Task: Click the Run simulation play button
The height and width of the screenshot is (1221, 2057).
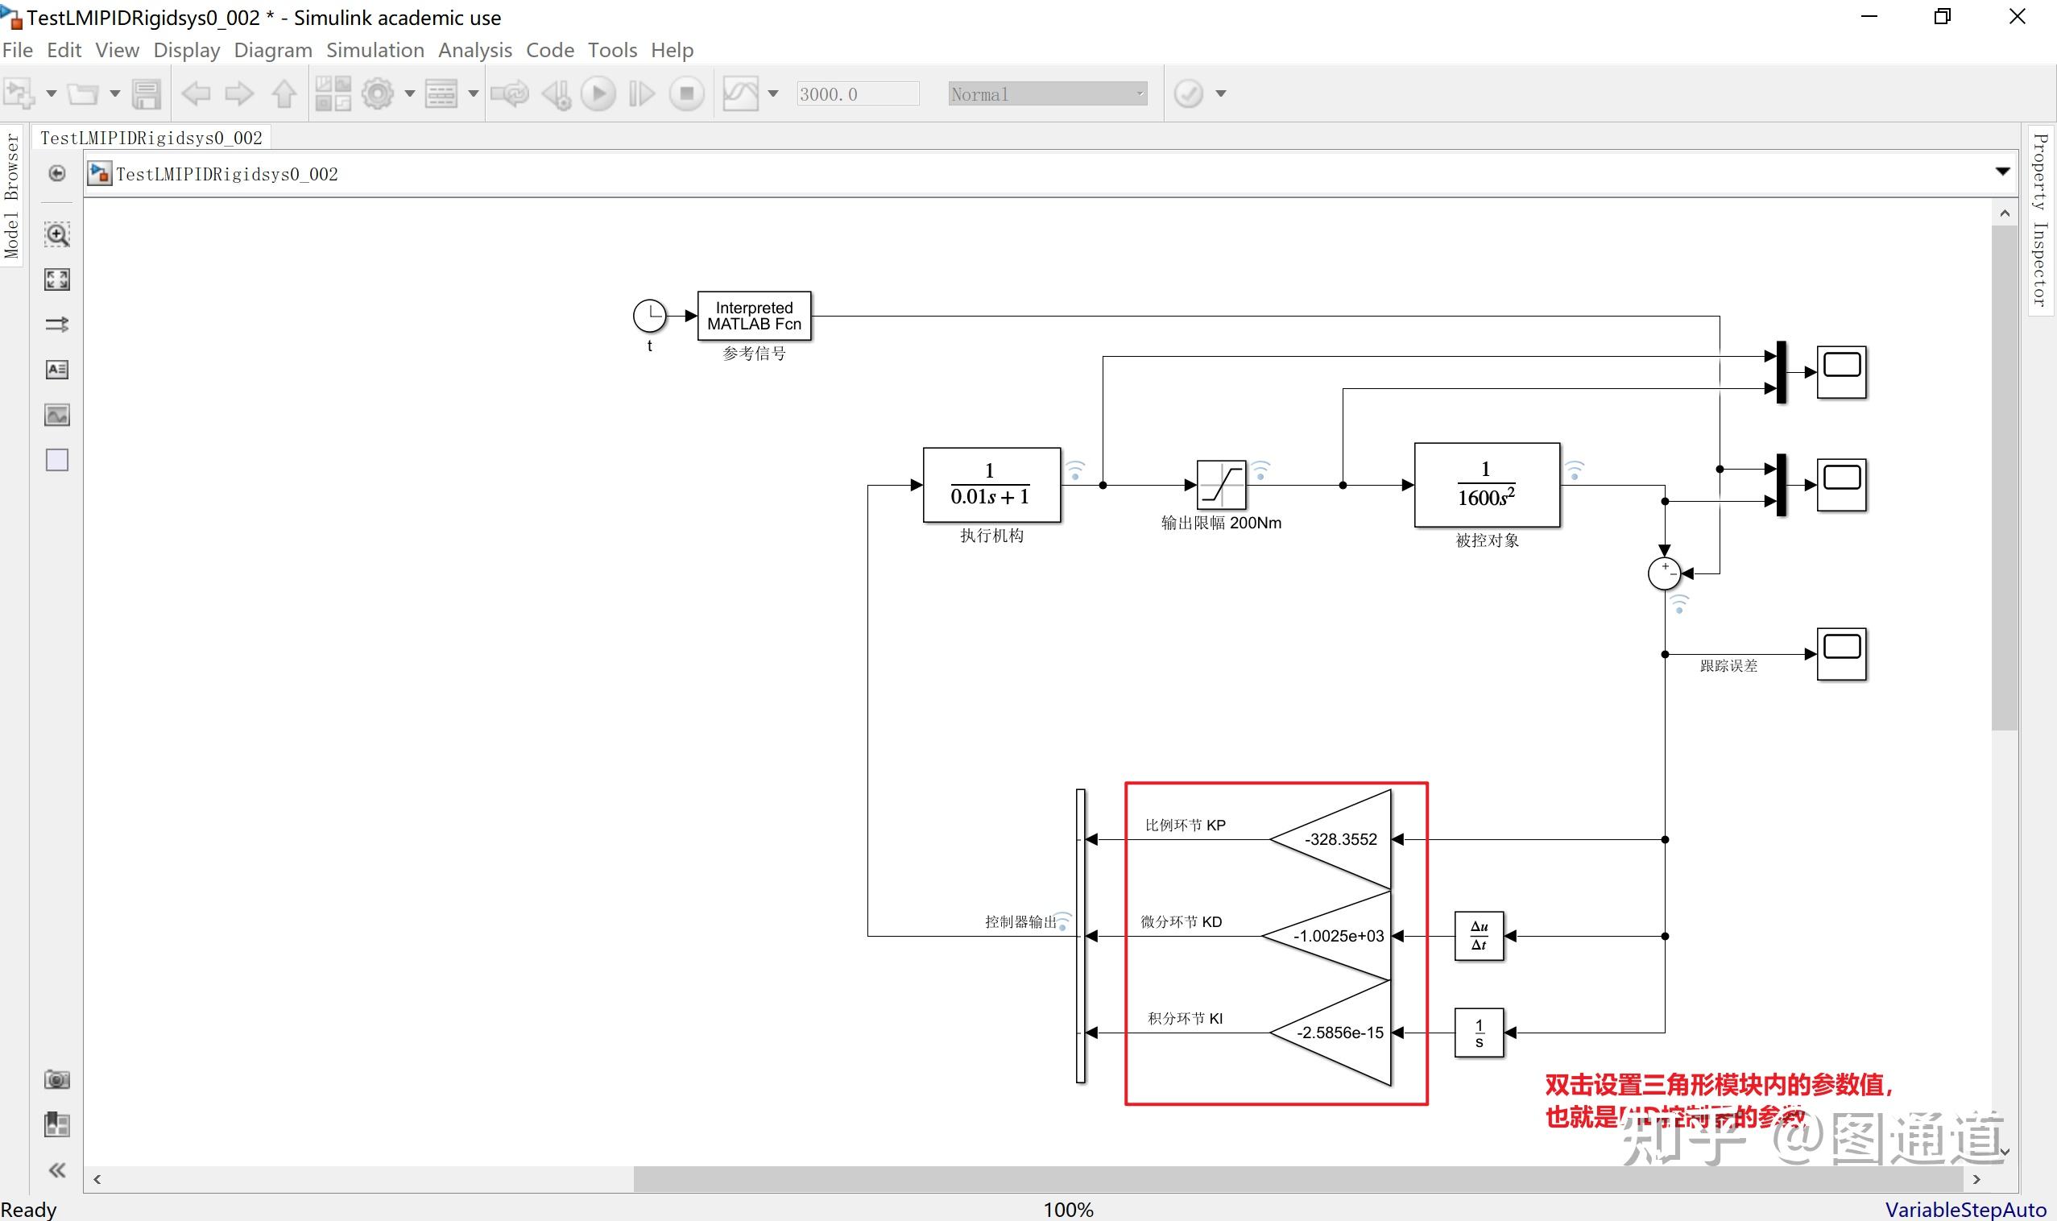Action: (598, 93)
